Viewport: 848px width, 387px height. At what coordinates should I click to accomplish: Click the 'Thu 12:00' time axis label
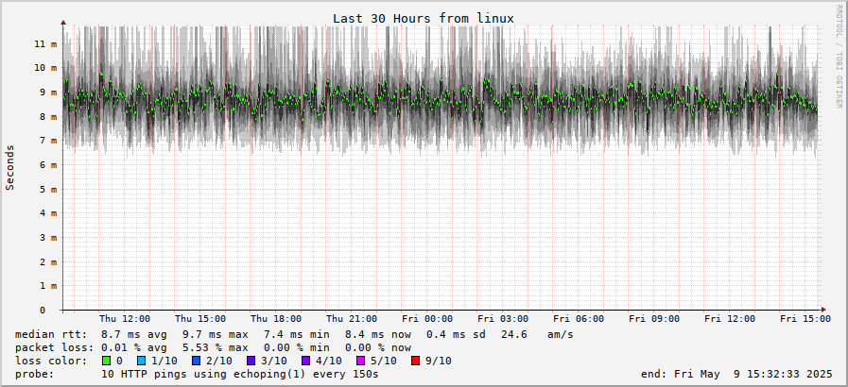coord(125,319)
